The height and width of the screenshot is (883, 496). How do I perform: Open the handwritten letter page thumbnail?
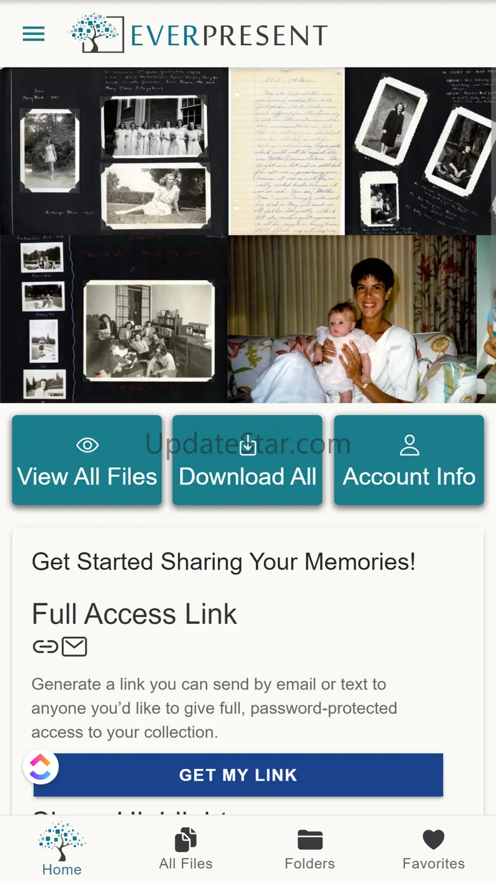click(286, 152)
